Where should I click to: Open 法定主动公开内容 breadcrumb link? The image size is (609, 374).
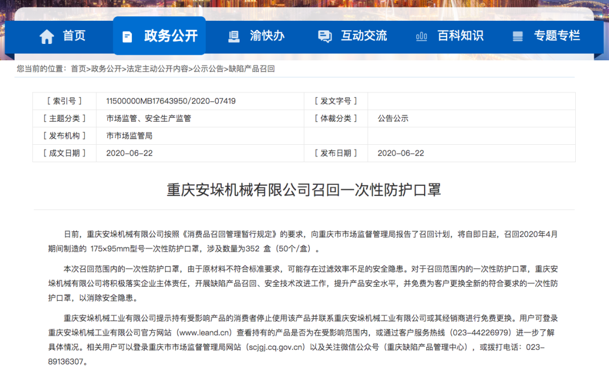(x=157, y=69)
